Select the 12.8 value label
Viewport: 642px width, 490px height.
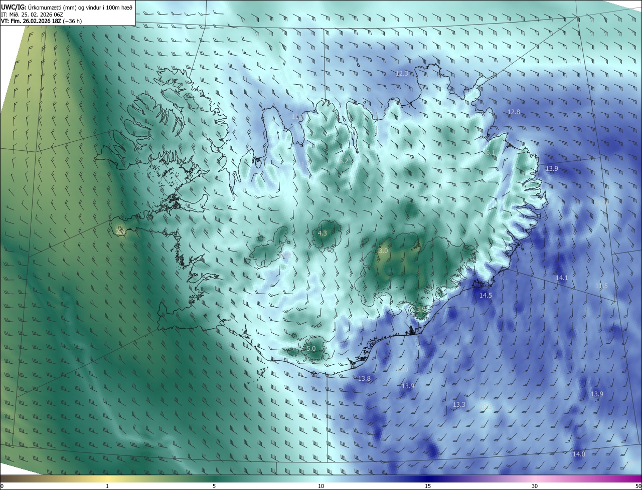tap(514, 112)
